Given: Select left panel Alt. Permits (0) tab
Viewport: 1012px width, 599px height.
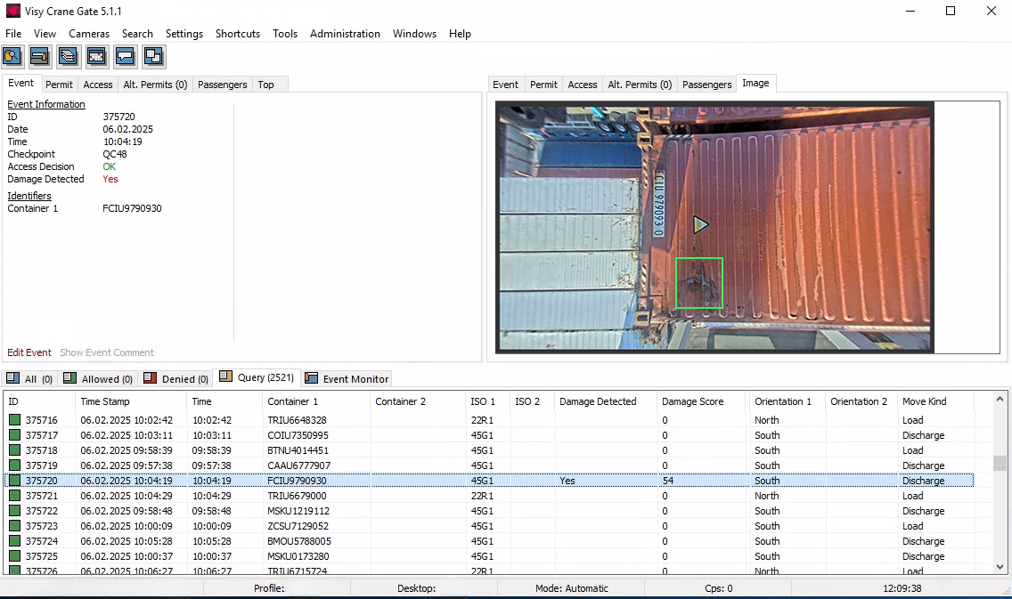Looking at the screenshot, I should [x=155, y=85].
